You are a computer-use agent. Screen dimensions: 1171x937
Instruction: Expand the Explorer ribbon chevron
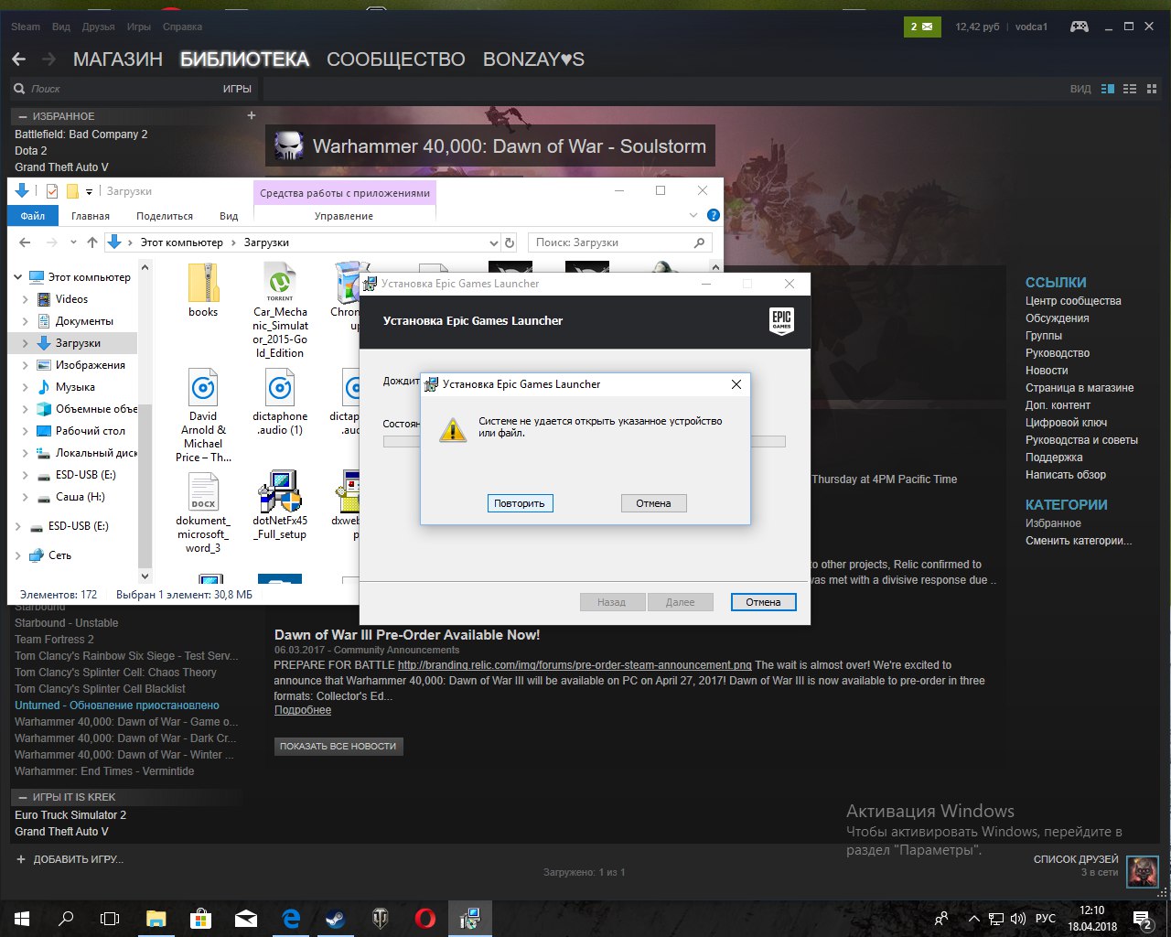click(693, 215)
